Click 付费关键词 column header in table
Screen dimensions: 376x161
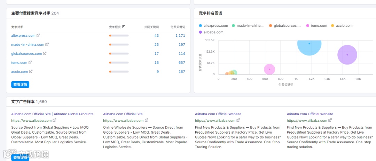pos(178,27)
